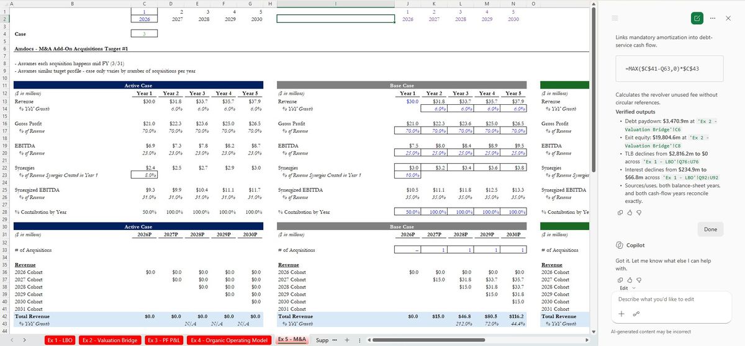745x346 pixels.
Task: Click the gray Base Case header on row 11
Action: 402,85
